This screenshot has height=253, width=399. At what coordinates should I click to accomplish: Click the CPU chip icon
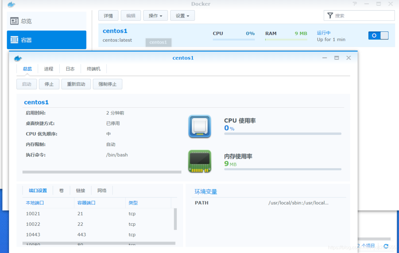click(200, 126)
